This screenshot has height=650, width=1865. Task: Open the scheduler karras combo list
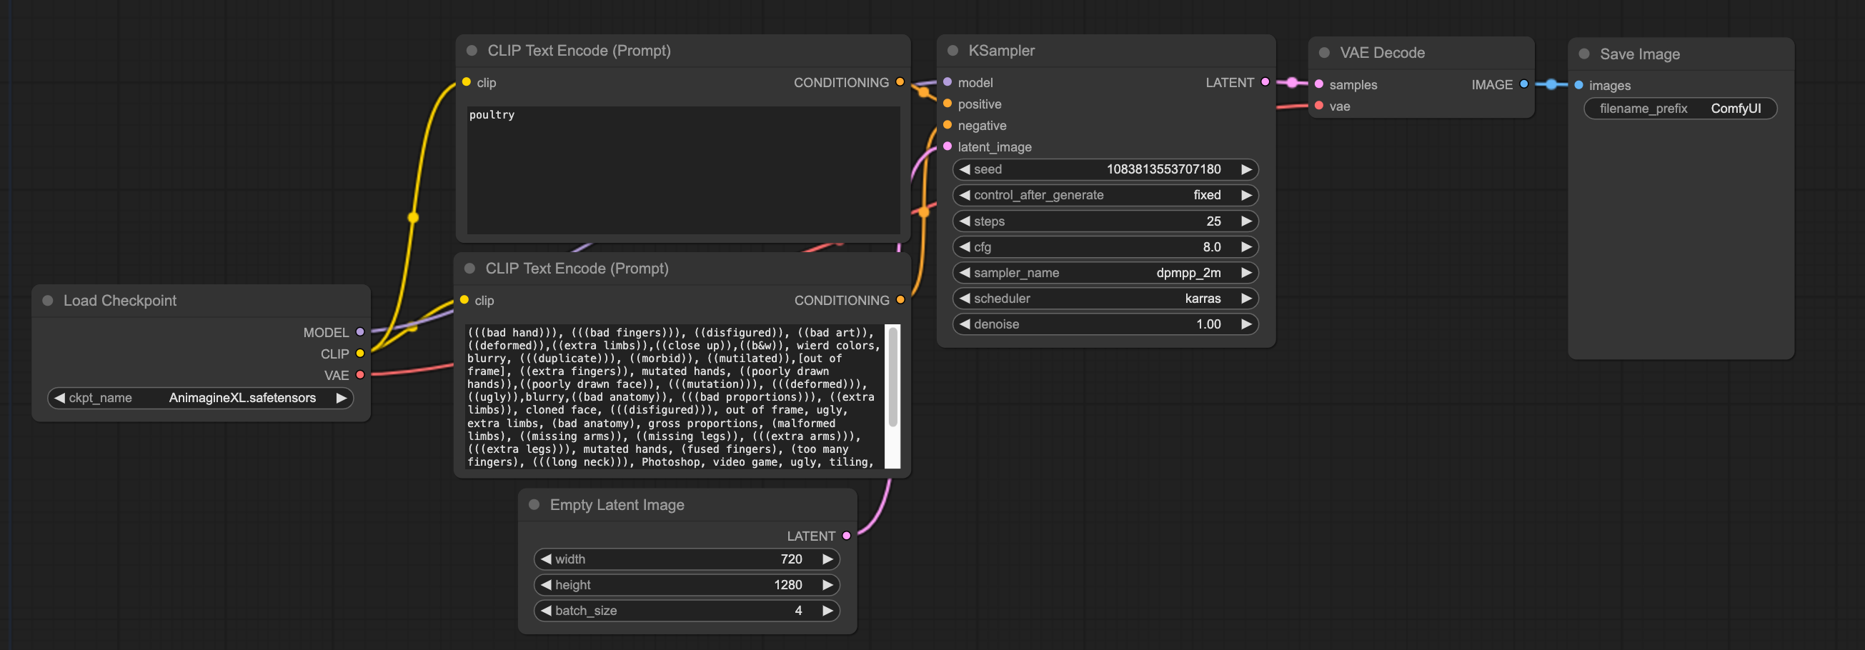(x=1105, y=299)
